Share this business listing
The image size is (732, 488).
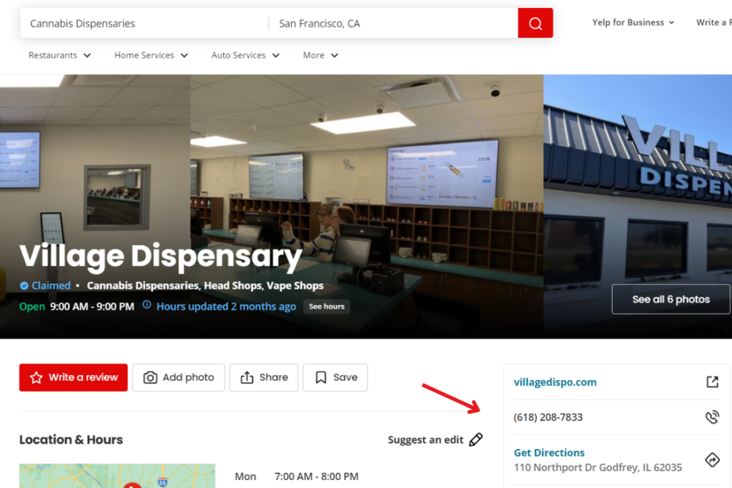pos(264,377)
